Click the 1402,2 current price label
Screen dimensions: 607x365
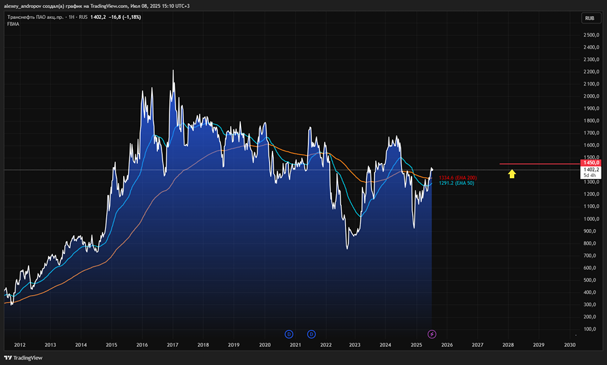tap(591, 169)
